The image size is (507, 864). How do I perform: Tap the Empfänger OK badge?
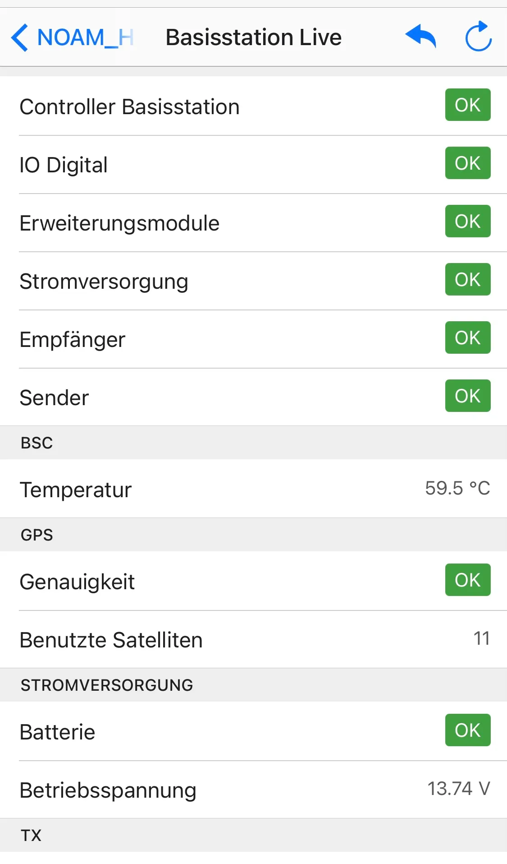coord(467,338)
